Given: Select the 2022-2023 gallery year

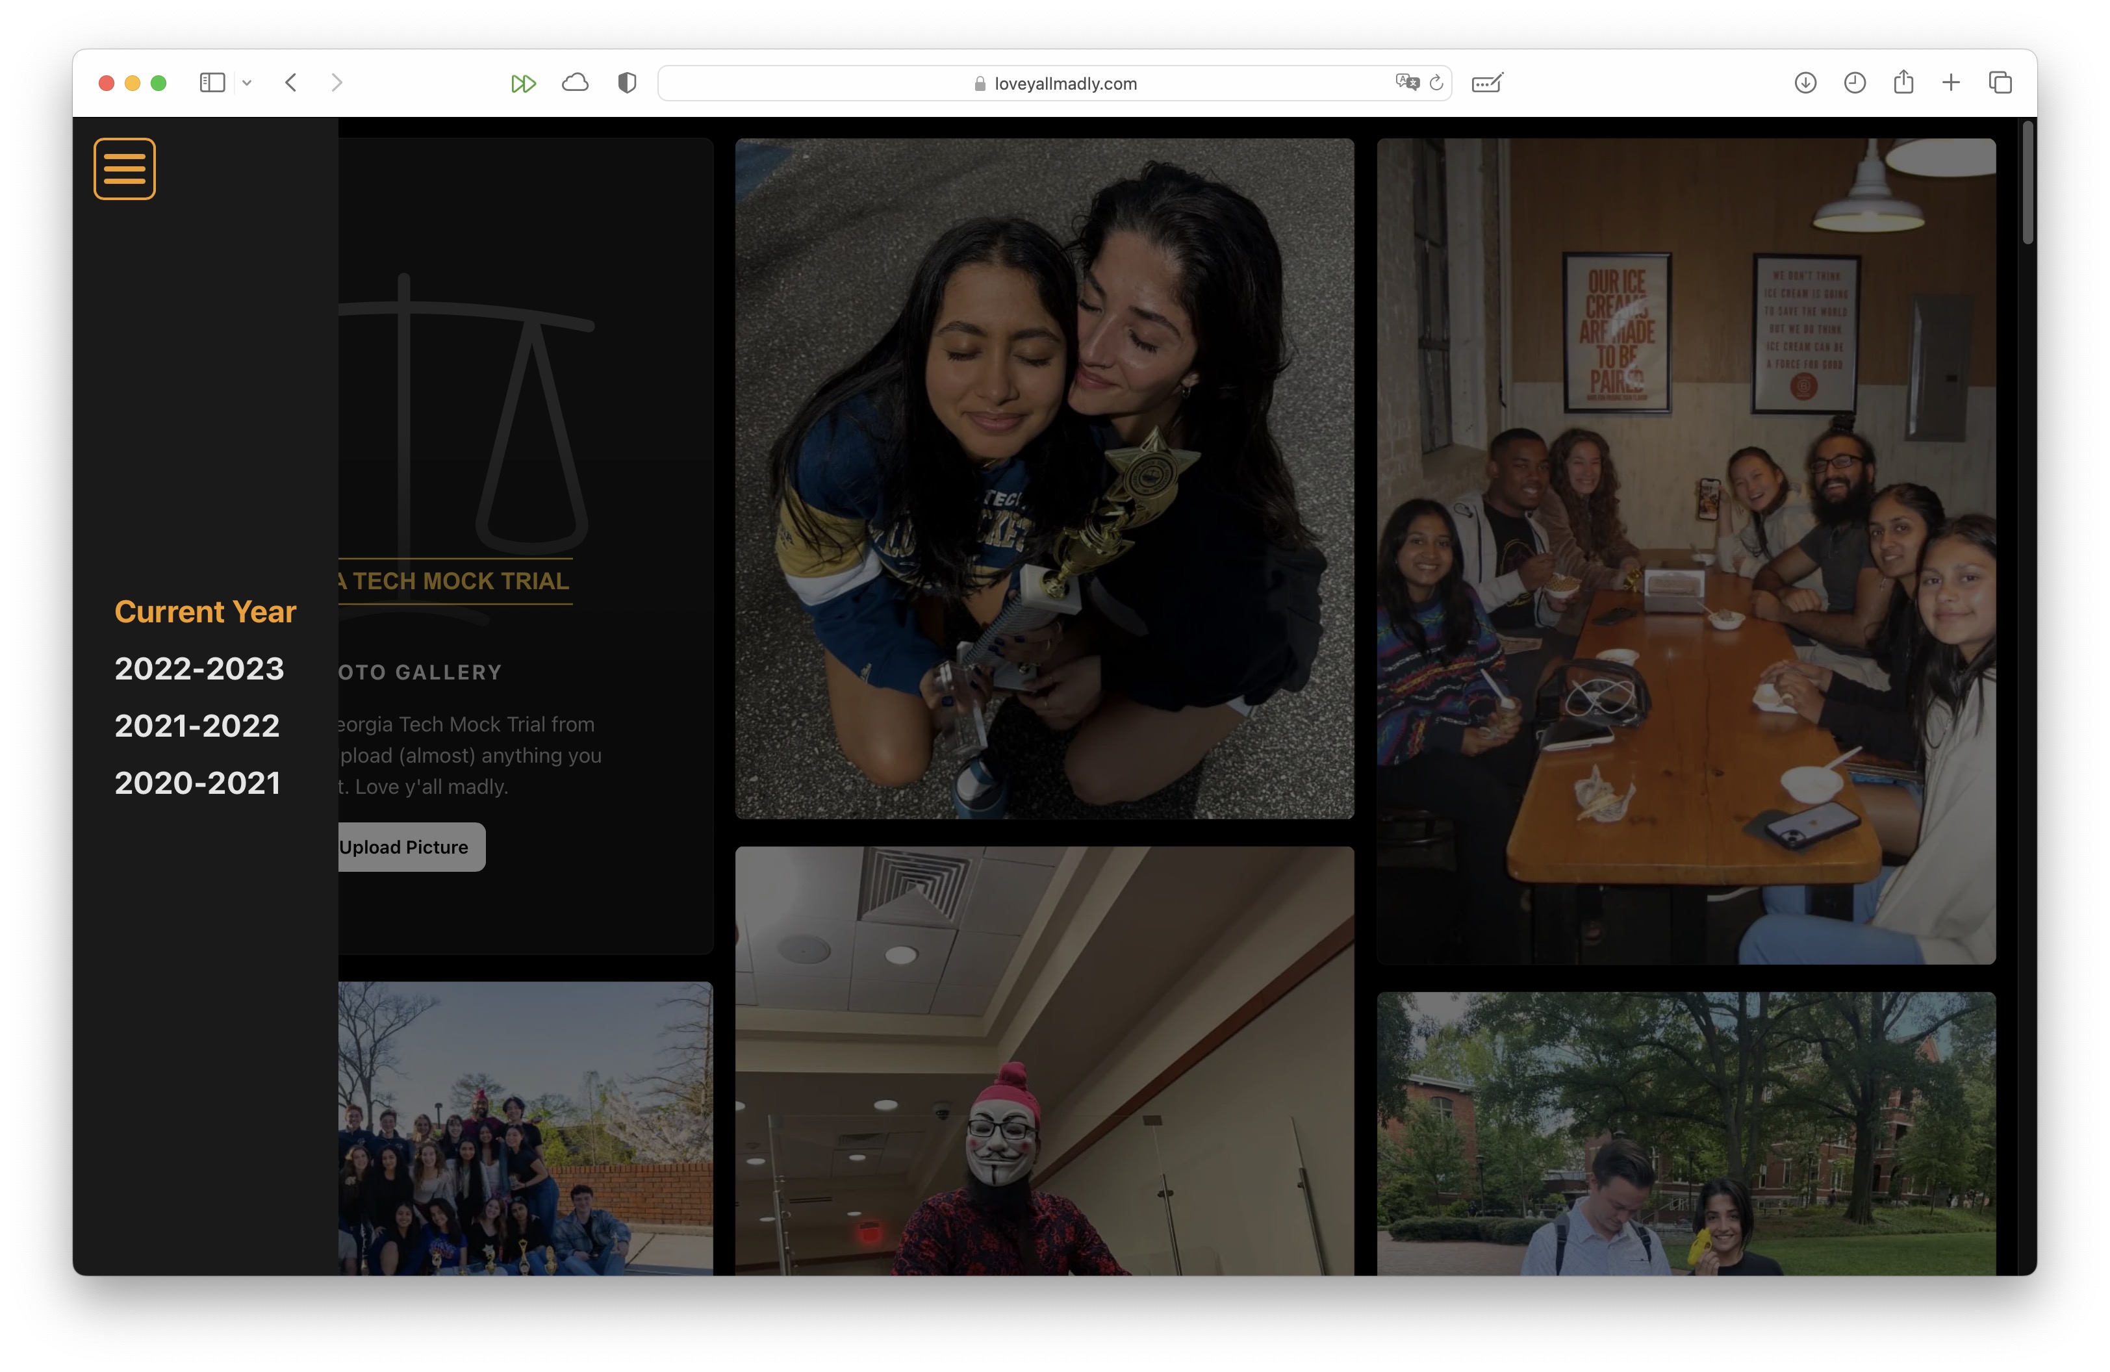Looking at the screenshot, I should coord(199,668).
